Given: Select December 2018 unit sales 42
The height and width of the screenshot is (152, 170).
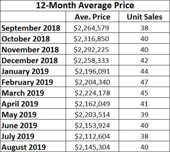Looking at the screenshot, I should pos(144,61).
